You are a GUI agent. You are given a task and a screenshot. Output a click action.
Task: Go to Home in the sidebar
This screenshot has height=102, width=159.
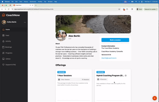click(x=14, y=29)
